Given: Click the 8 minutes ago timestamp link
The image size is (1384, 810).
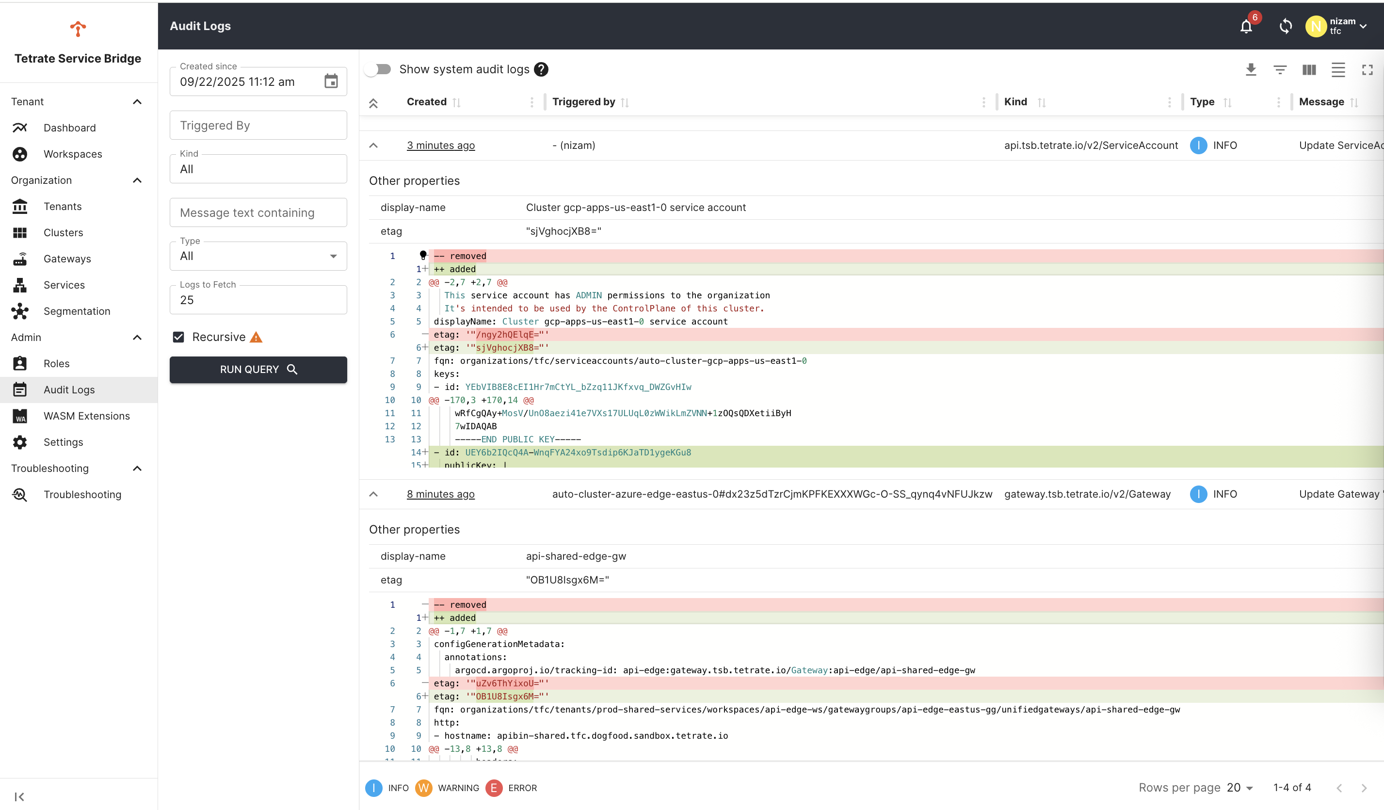Looking at the screenshot, I should [440, 494].
